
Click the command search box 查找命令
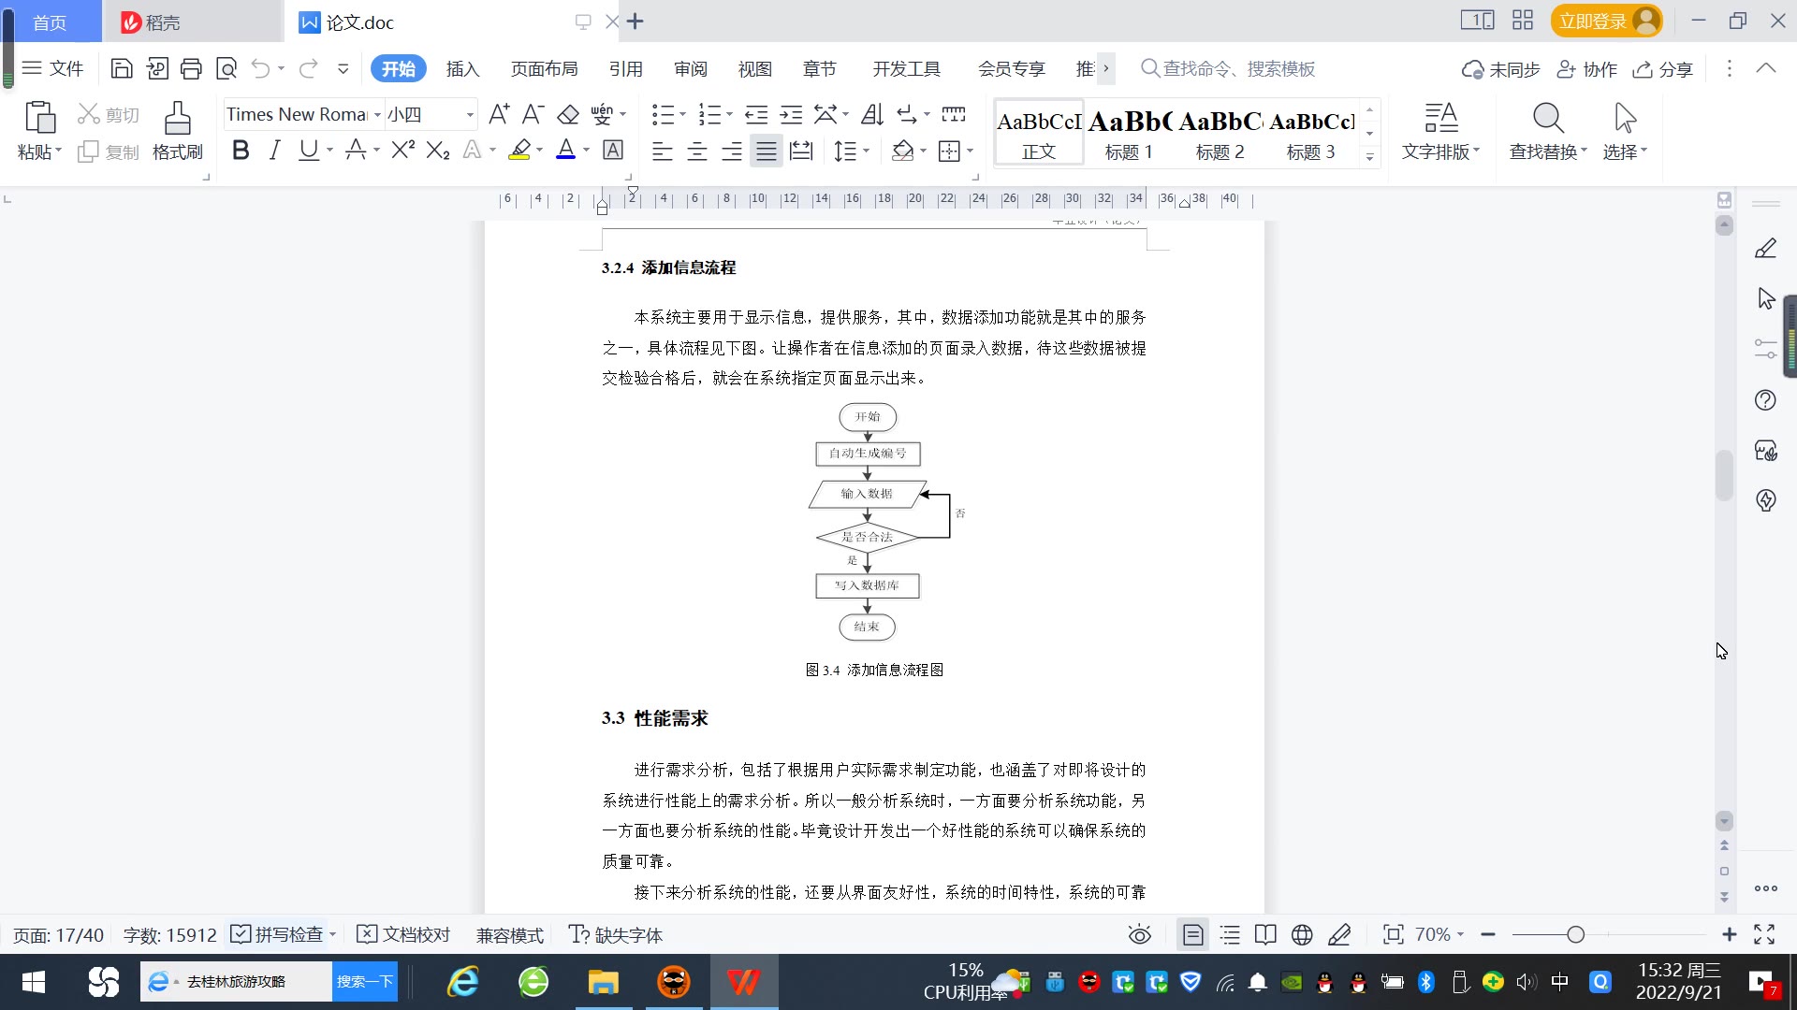coord(1237,69)
